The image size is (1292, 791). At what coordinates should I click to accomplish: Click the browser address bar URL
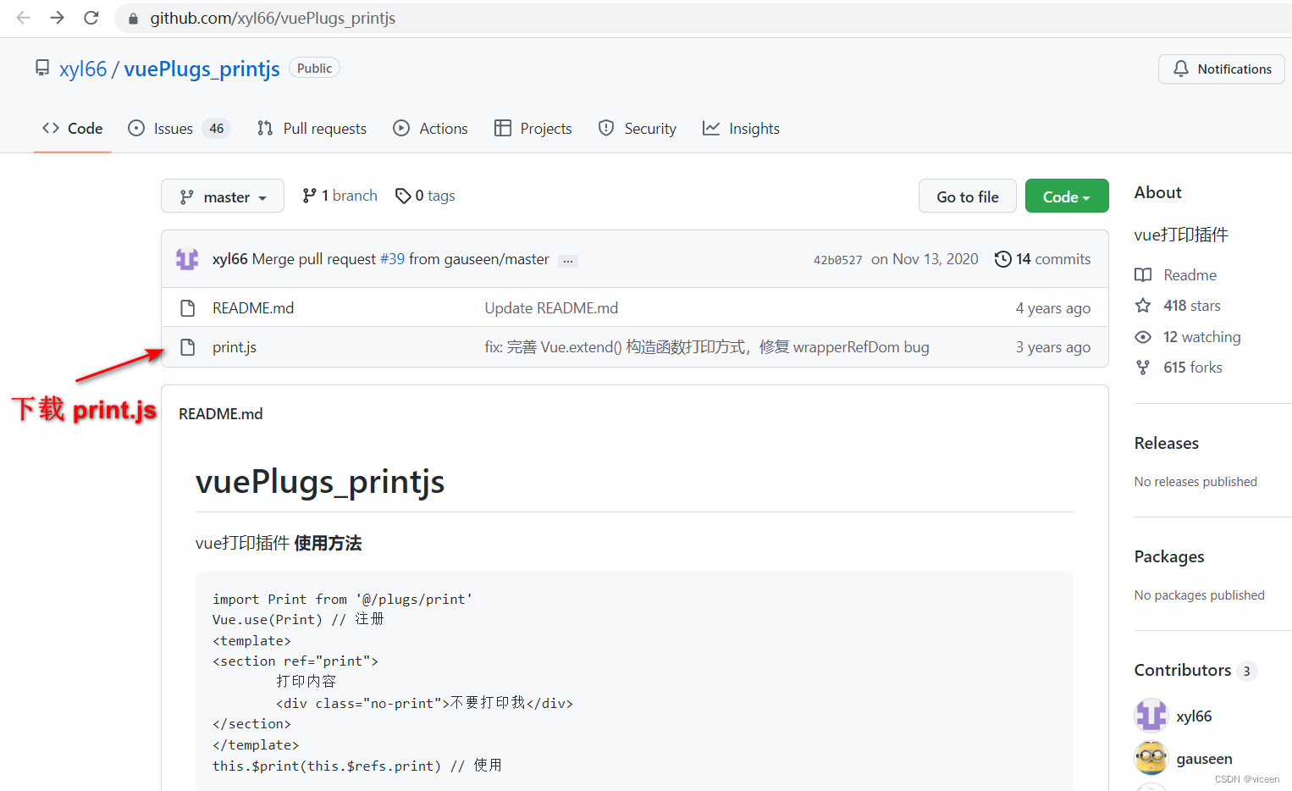coord(272,18)
